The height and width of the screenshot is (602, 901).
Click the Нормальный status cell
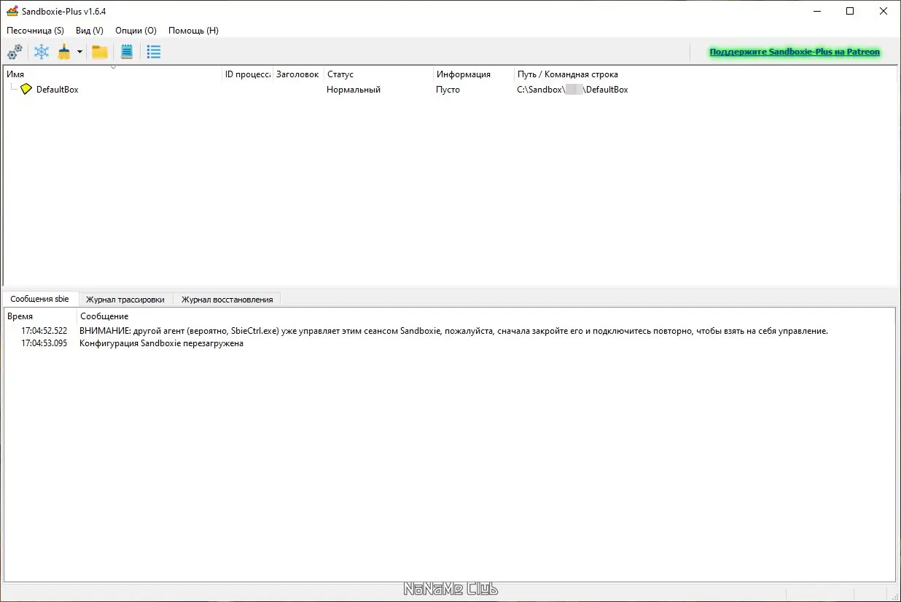pyautogui.click(x=354, y=90)
